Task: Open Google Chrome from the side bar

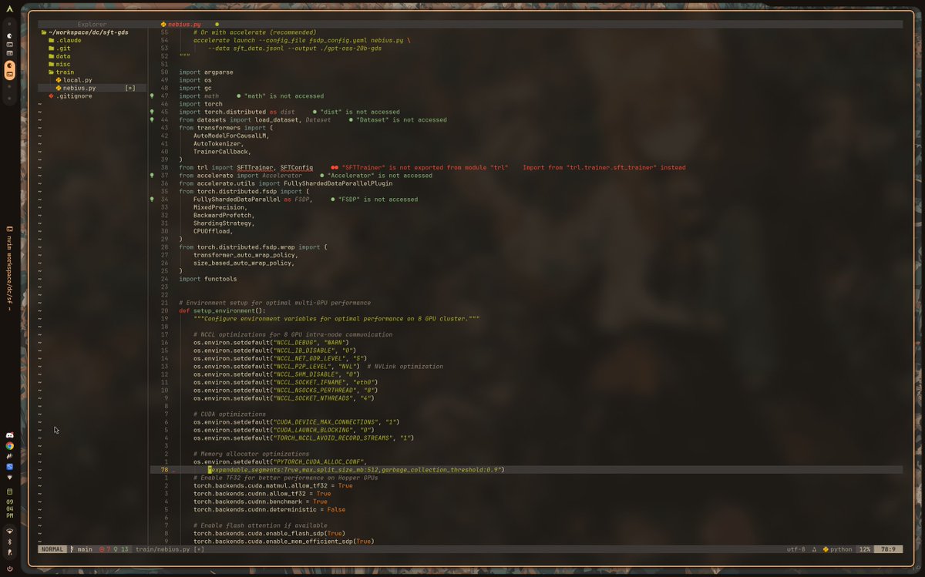Action: click(9, 446)
